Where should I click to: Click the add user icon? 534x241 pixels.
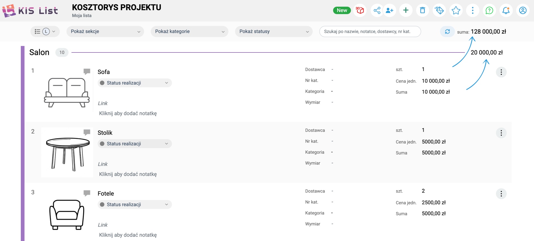pos(390,10)
